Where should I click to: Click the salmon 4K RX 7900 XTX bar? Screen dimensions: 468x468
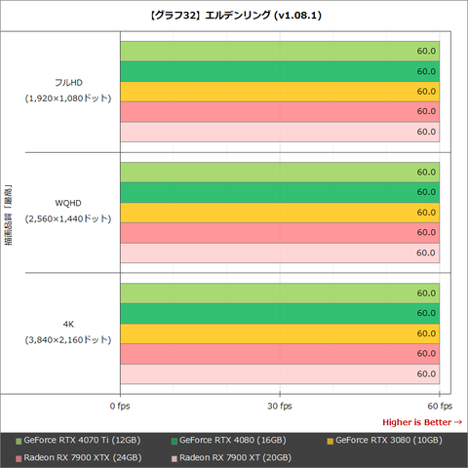click(x=280, y=354)
